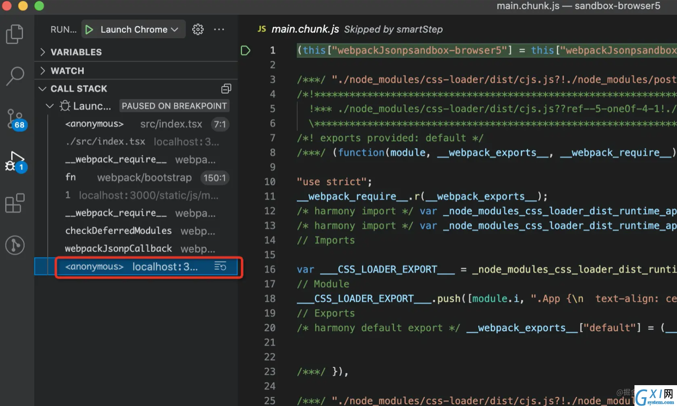Open the Explorer view in activity bar
The height and width of the screenshot is (406, 677).
pyautogui.click(x=15, y=34)
